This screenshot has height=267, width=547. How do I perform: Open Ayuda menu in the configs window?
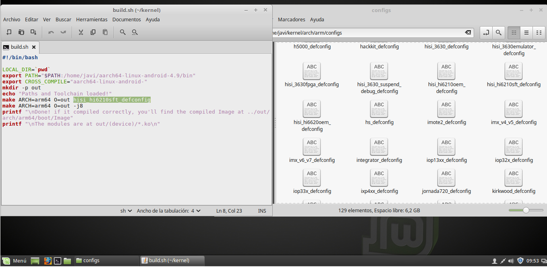(x=317, y=19)
